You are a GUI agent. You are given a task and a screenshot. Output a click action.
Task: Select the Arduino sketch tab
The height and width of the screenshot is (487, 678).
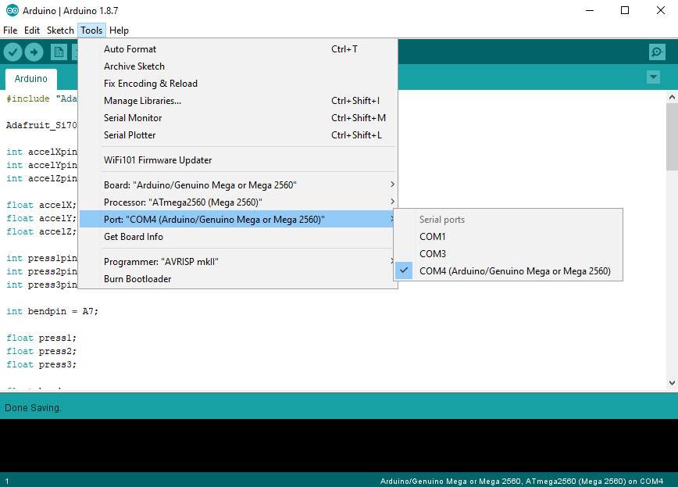tap(31, 79)
